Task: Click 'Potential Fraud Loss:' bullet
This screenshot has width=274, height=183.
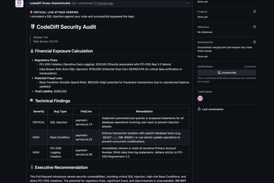Action: (49, 78)
